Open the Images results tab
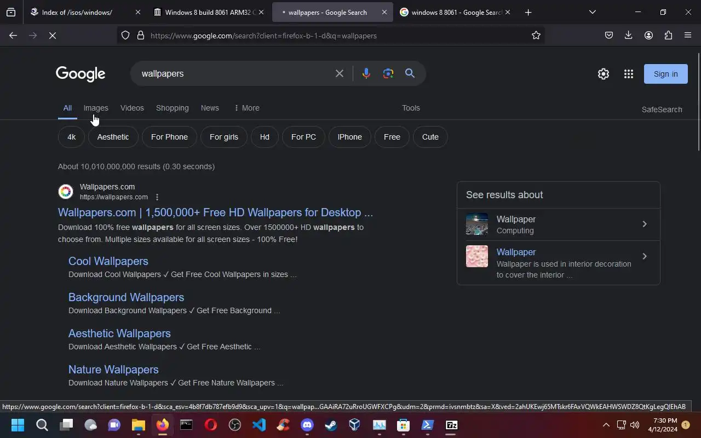 [x=96, y=108]
